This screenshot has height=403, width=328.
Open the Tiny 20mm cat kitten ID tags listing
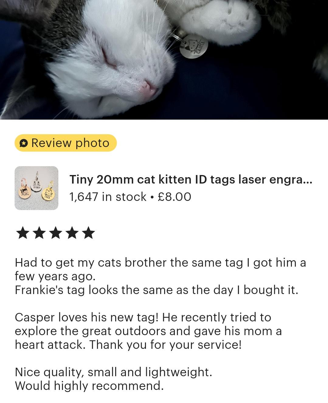coord(191,180)
